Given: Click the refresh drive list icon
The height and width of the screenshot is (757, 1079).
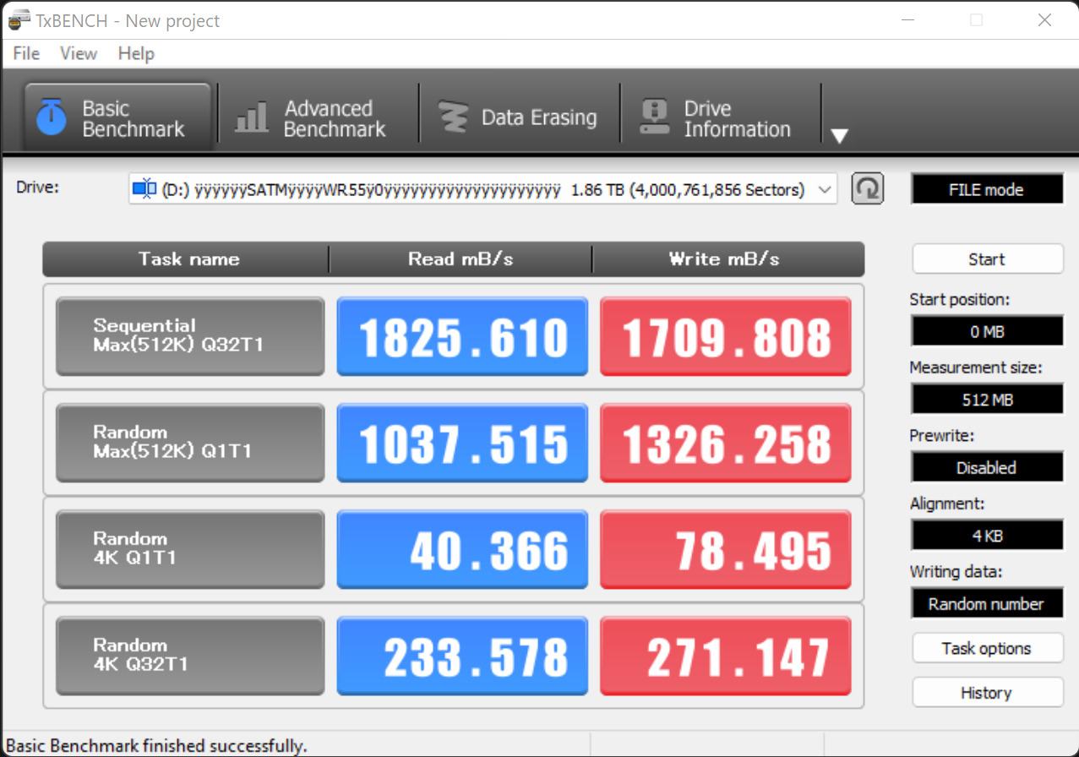Looking at the screenshot, I should tap(867, 189).
